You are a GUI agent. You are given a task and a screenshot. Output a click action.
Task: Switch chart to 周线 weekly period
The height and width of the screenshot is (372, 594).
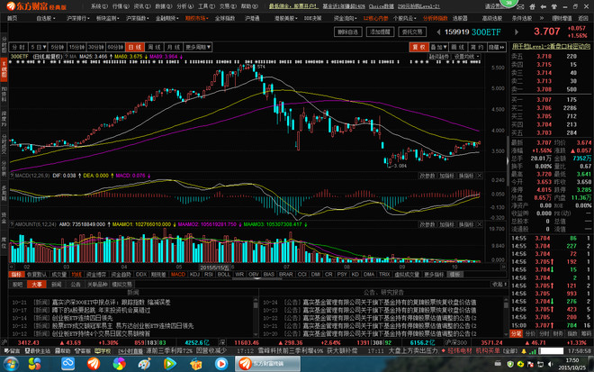(x=154, y=48)
